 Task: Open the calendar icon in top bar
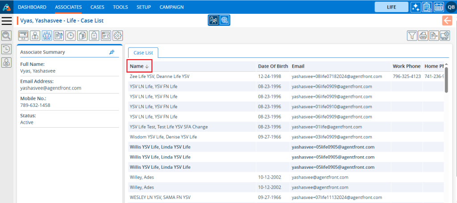(438, 7)
